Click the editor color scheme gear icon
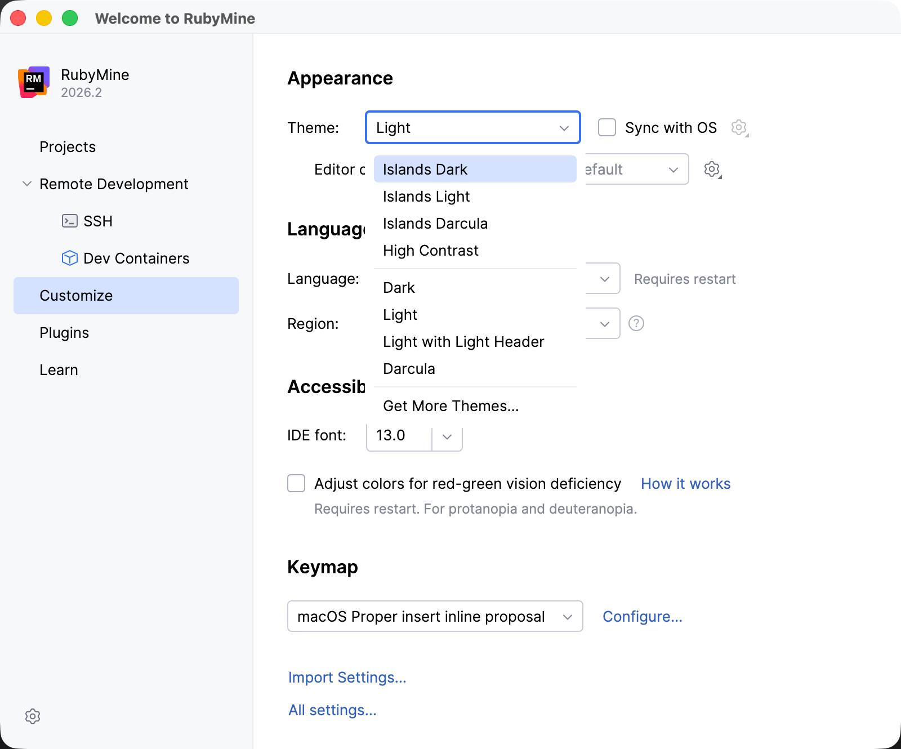901x749 pixels. click(x=712, y=169)
